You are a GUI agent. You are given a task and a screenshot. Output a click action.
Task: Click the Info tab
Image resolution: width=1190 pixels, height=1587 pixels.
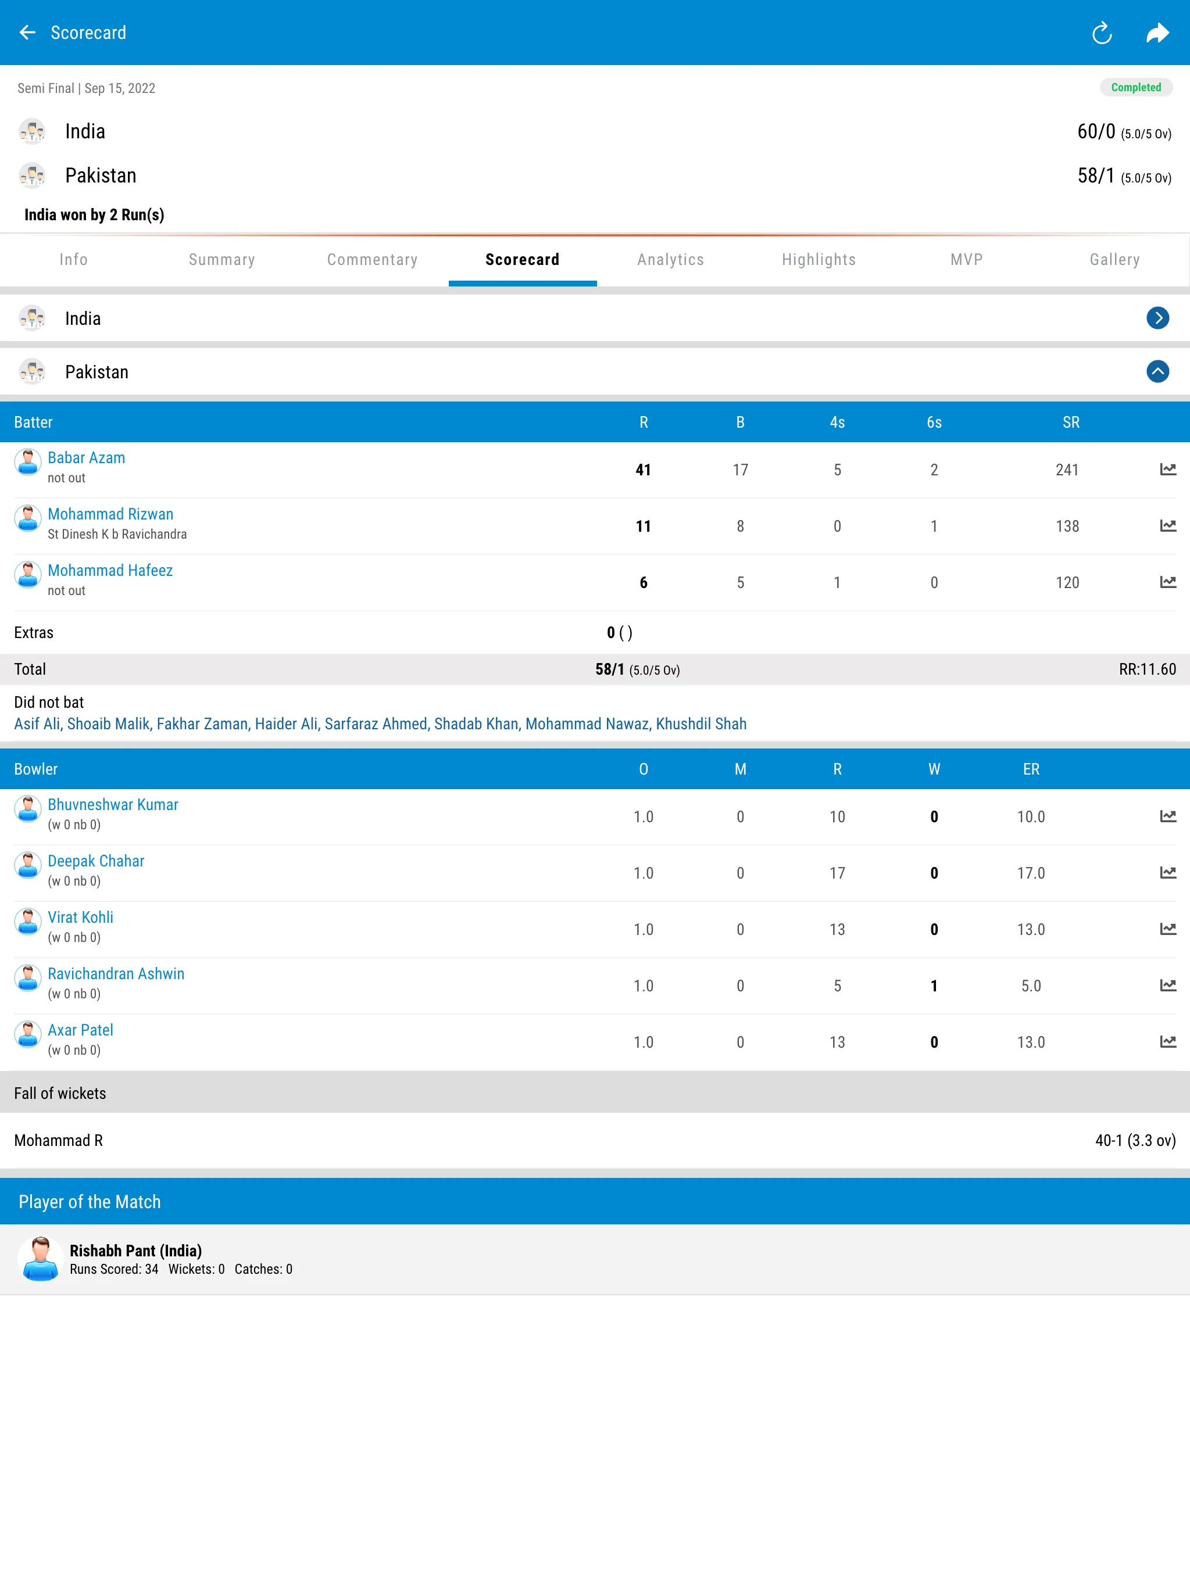click(73, 259)
